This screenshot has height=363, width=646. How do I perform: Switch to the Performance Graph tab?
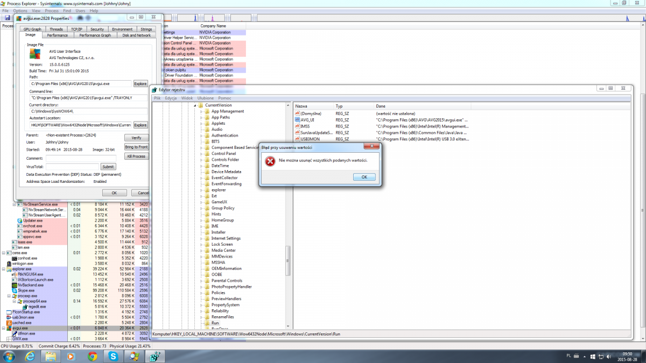pyautogui.click(x=95, y=35)
